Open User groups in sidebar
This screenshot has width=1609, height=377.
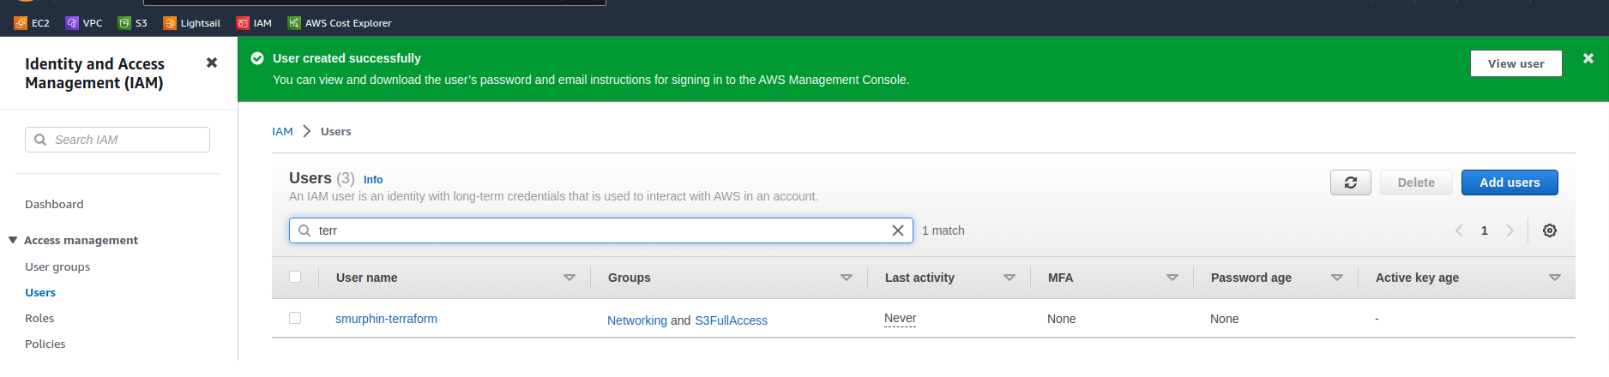(57, 266)
